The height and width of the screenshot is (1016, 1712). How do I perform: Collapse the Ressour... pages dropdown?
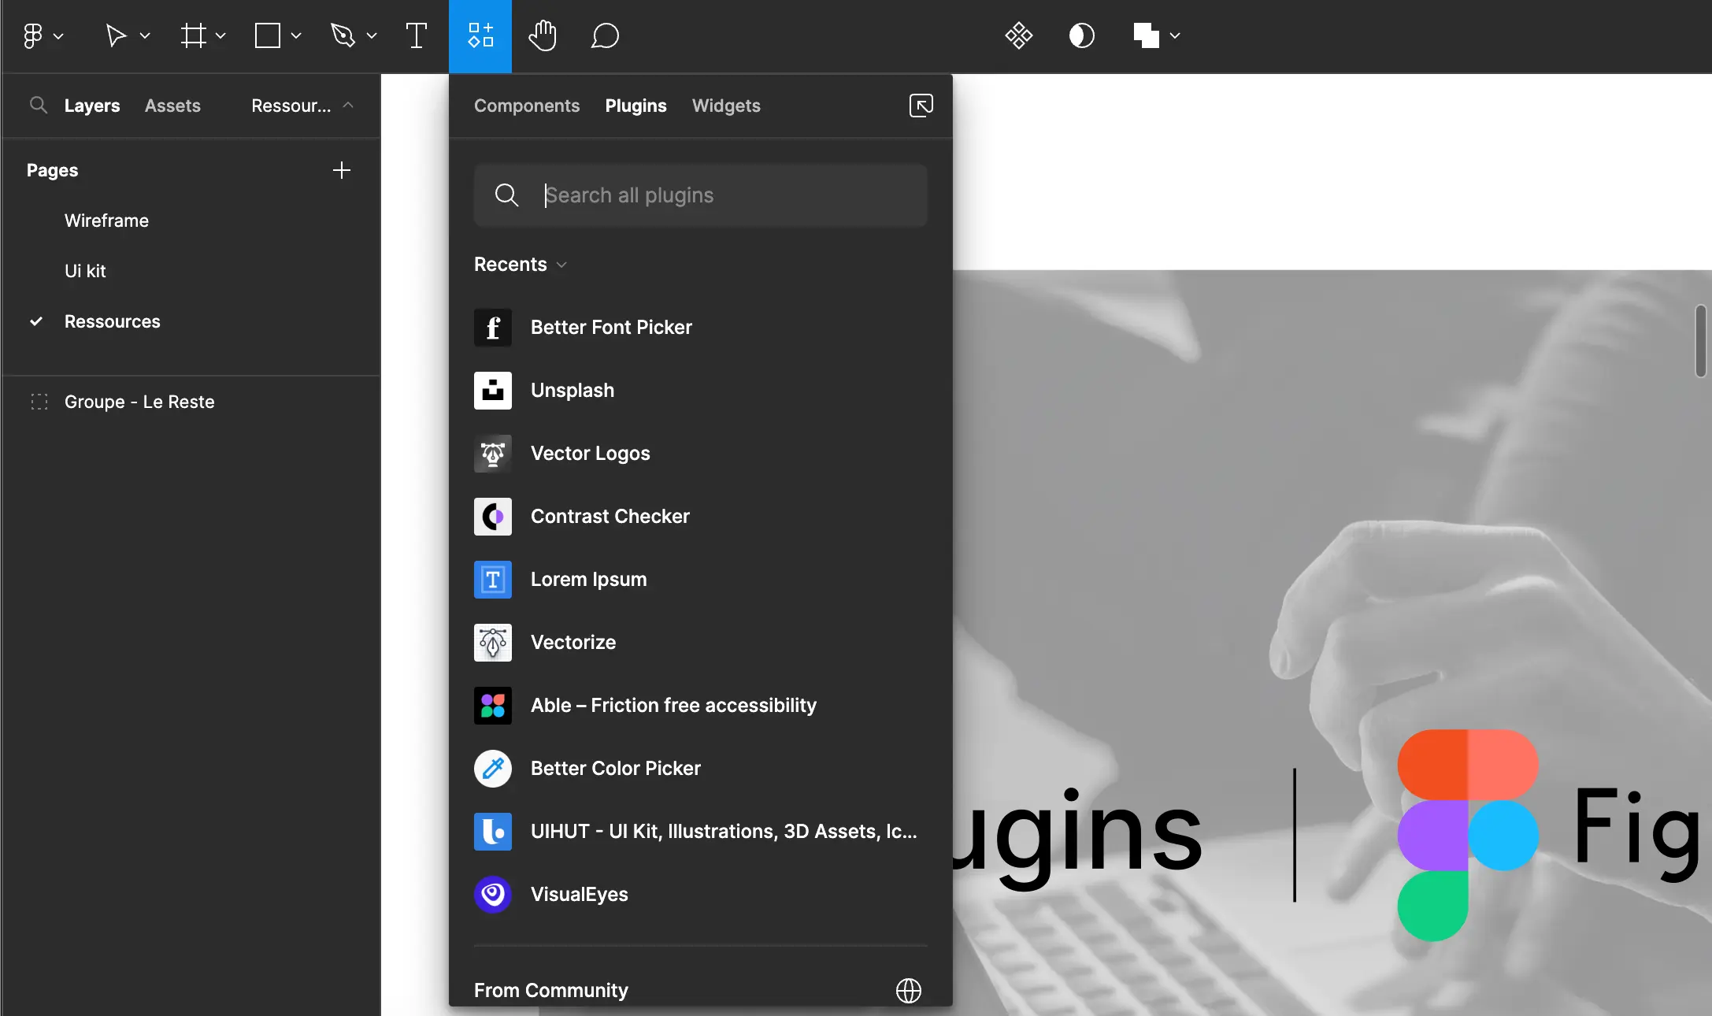tap(302, 106)
